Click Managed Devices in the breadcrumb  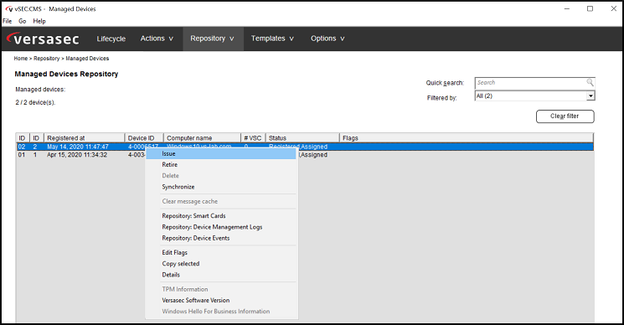(87, 59)
